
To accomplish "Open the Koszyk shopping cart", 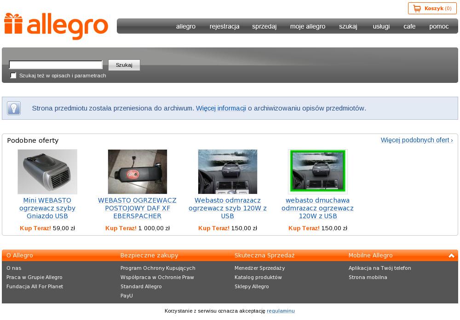I will click(x=432, y=8).
